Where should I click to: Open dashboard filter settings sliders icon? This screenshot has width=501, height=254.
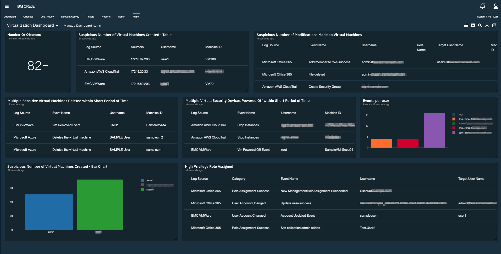click(x=466, y=25)
